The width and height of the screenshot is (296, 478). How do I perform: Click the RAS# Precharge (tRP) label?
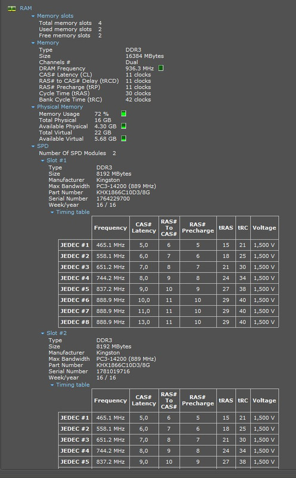pyautogui.click(x=69, y=87)
